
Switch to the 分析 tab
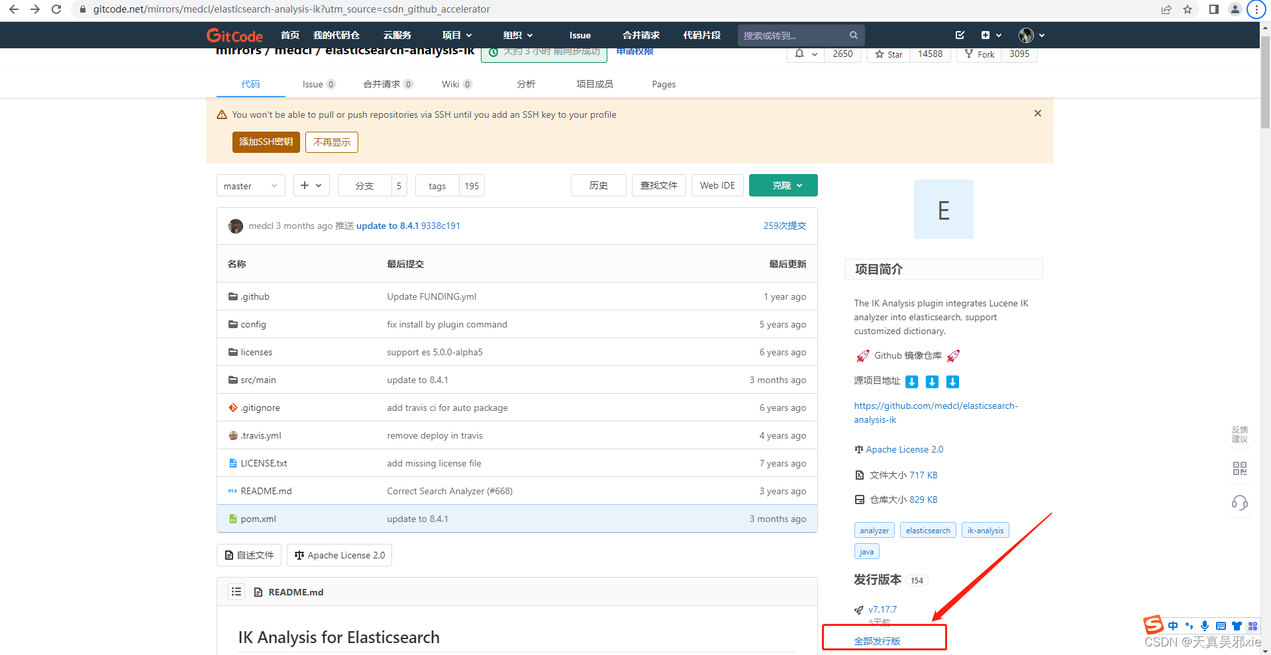coord(526,84)
